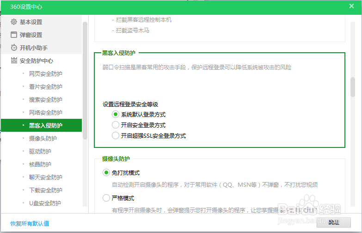Click the clock icon beside 开机小助手
Image resolution: width=362 pixels, height=233 pixels.
point(14,48)
